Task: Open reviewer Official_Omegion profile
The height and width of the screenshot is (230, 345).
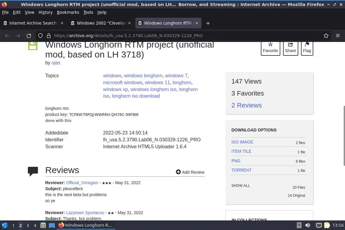Action: coord(82,183)
